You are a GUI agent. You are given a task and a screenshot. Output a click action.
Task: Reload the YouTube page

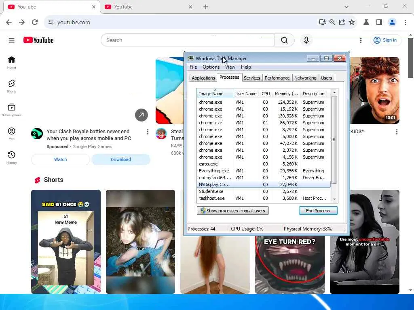35,23
